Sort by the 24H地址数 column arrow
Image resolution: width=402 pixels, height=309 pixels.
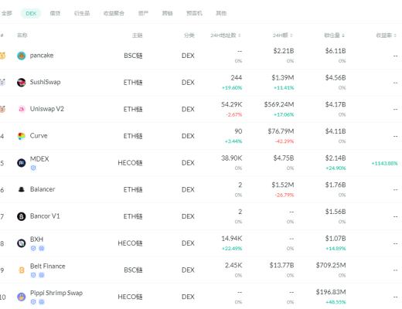[x=240, y=36]
